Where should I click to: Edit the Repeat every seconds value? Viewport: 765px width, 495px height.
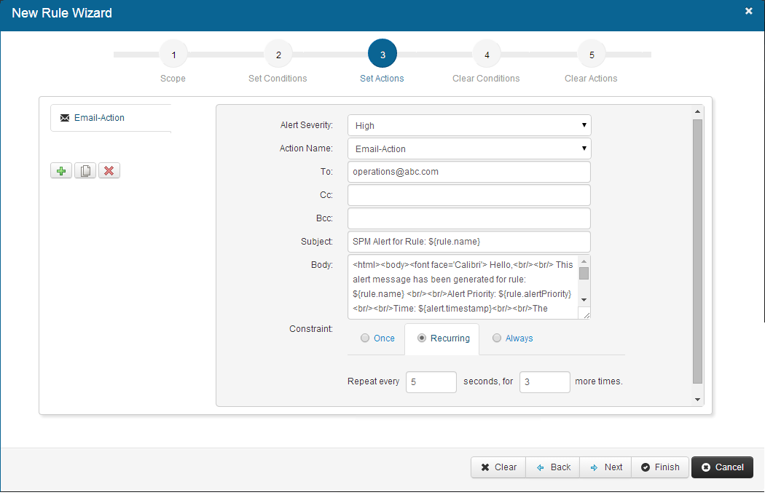(x=431, y=382)
